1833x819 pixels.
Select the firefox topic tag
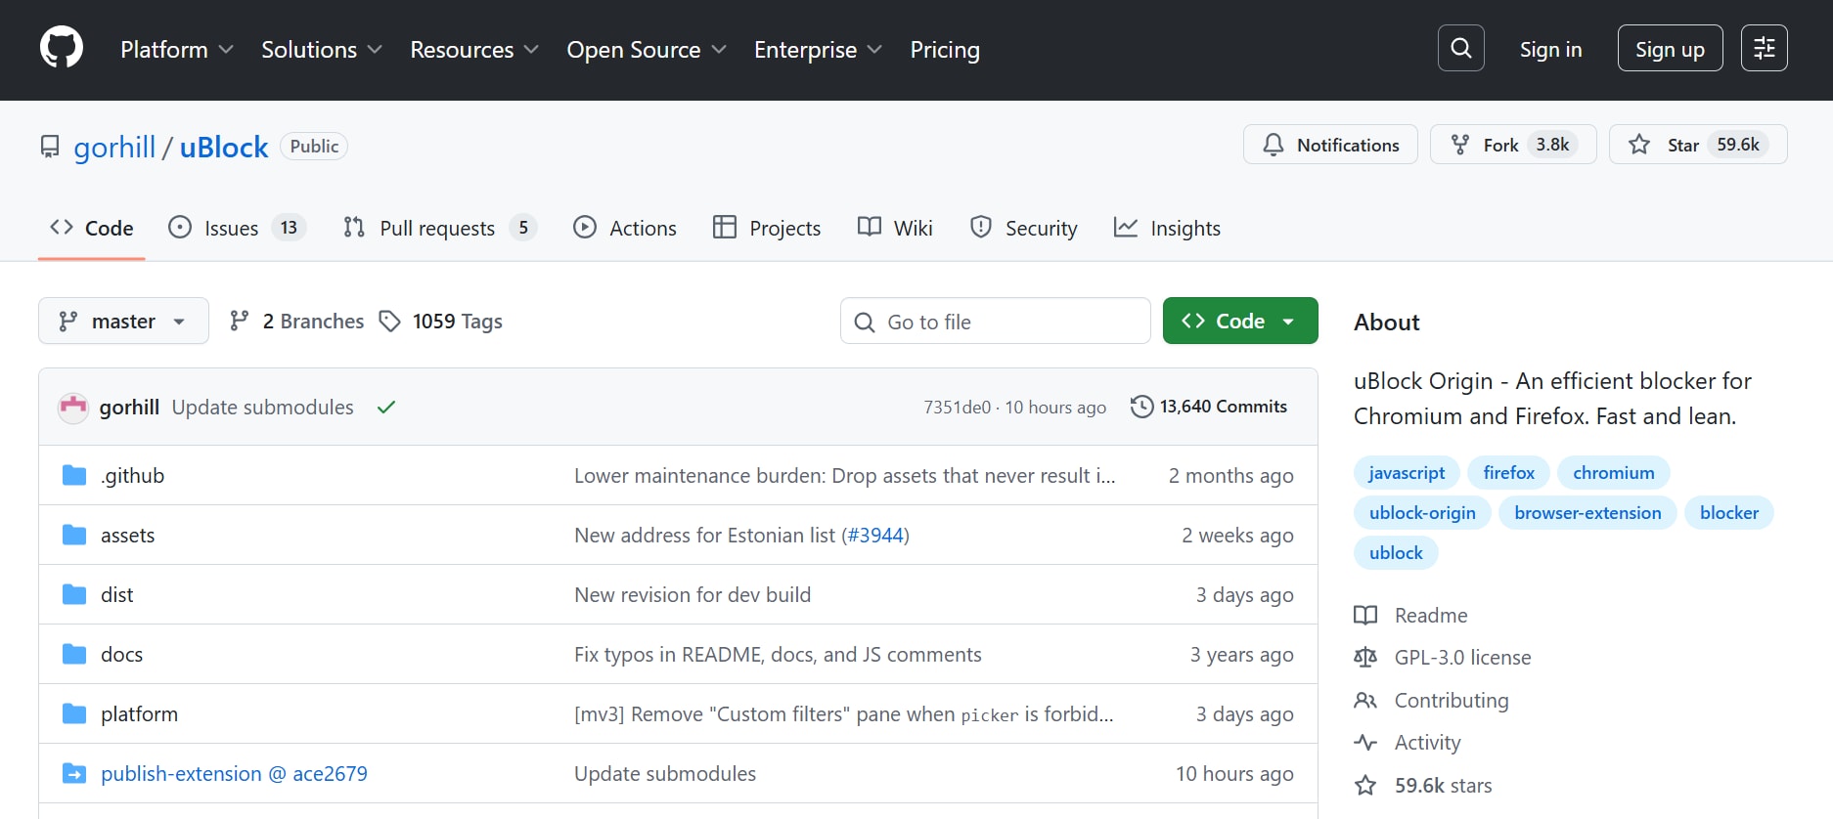tap(1509, 472)
